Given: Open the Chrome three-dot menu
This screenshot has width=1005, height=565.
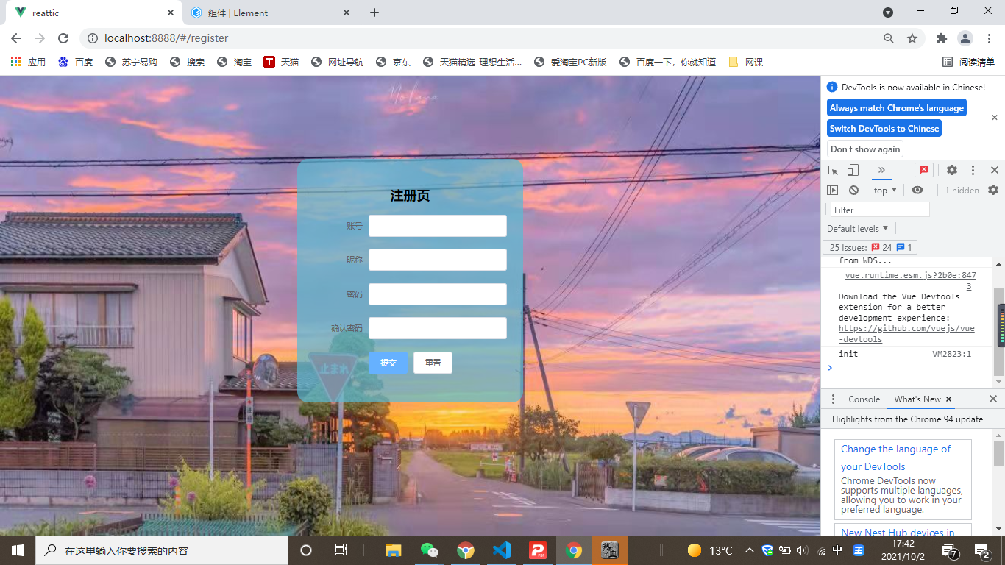Looking at the screenshot, I should click(x=988, y=38).
